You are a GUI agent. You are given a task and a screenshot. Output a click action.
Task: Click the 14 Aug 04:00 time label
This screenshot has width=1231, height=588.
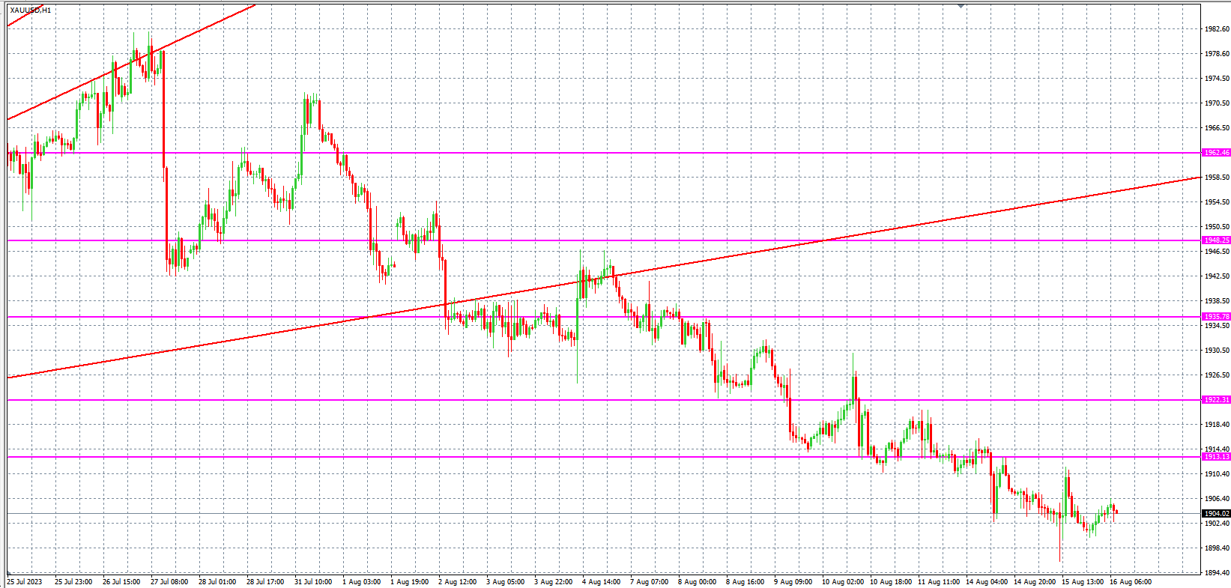click(986, 582)
